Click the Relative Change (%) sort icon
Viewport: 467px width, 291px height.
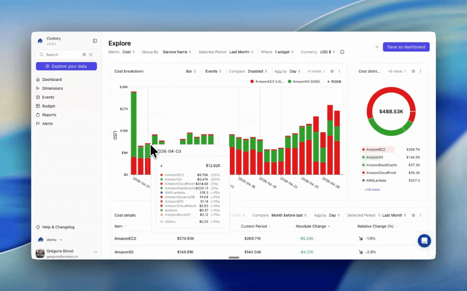click(x=396, y=226)
